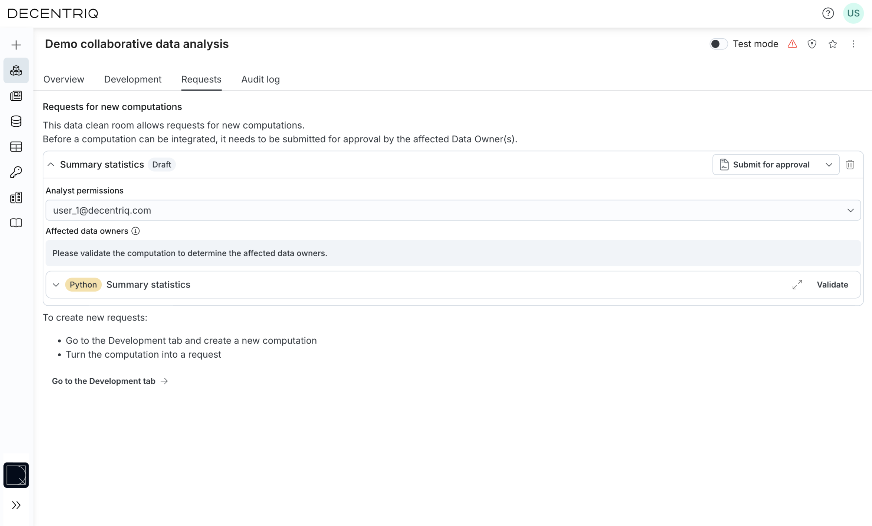Switch to the Development tab
This screenshot has width=872, height=526.
point(133,79)
